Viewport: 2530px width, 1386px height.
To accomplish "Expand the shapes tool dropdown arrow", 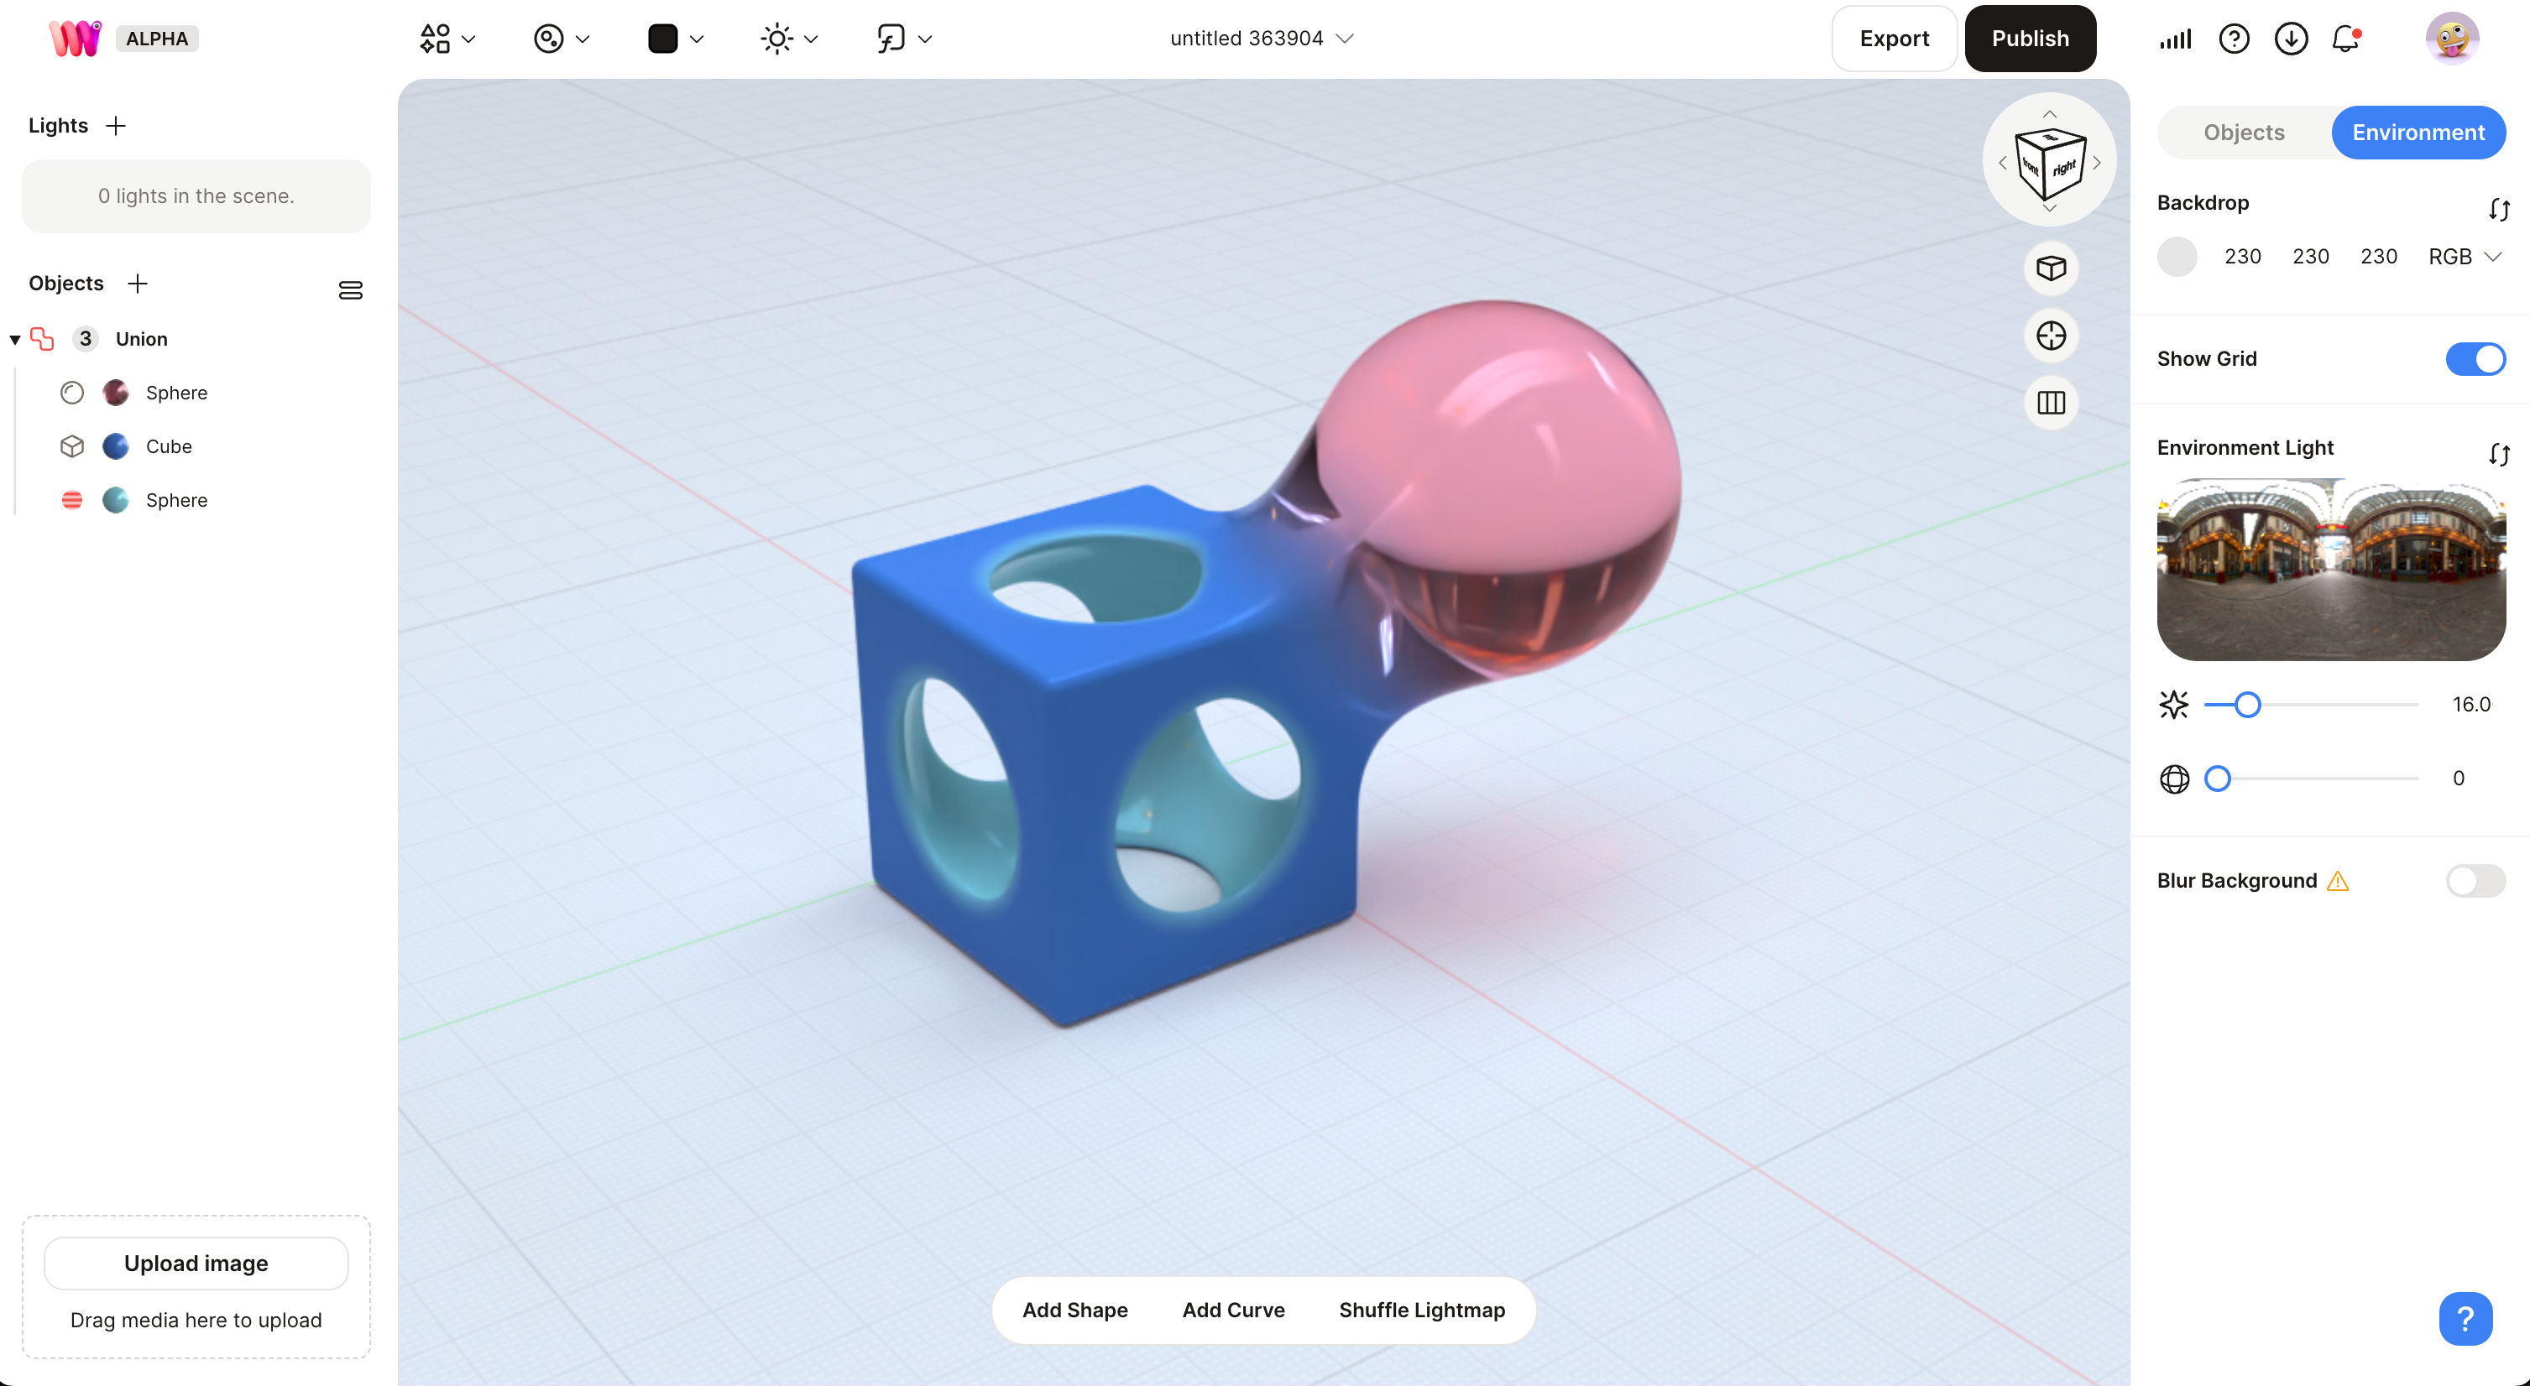I will point(468,39).
